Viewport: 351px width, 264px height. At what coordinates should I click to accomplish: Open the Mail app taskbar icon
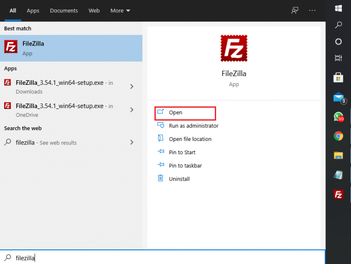[x=340, y=98]
